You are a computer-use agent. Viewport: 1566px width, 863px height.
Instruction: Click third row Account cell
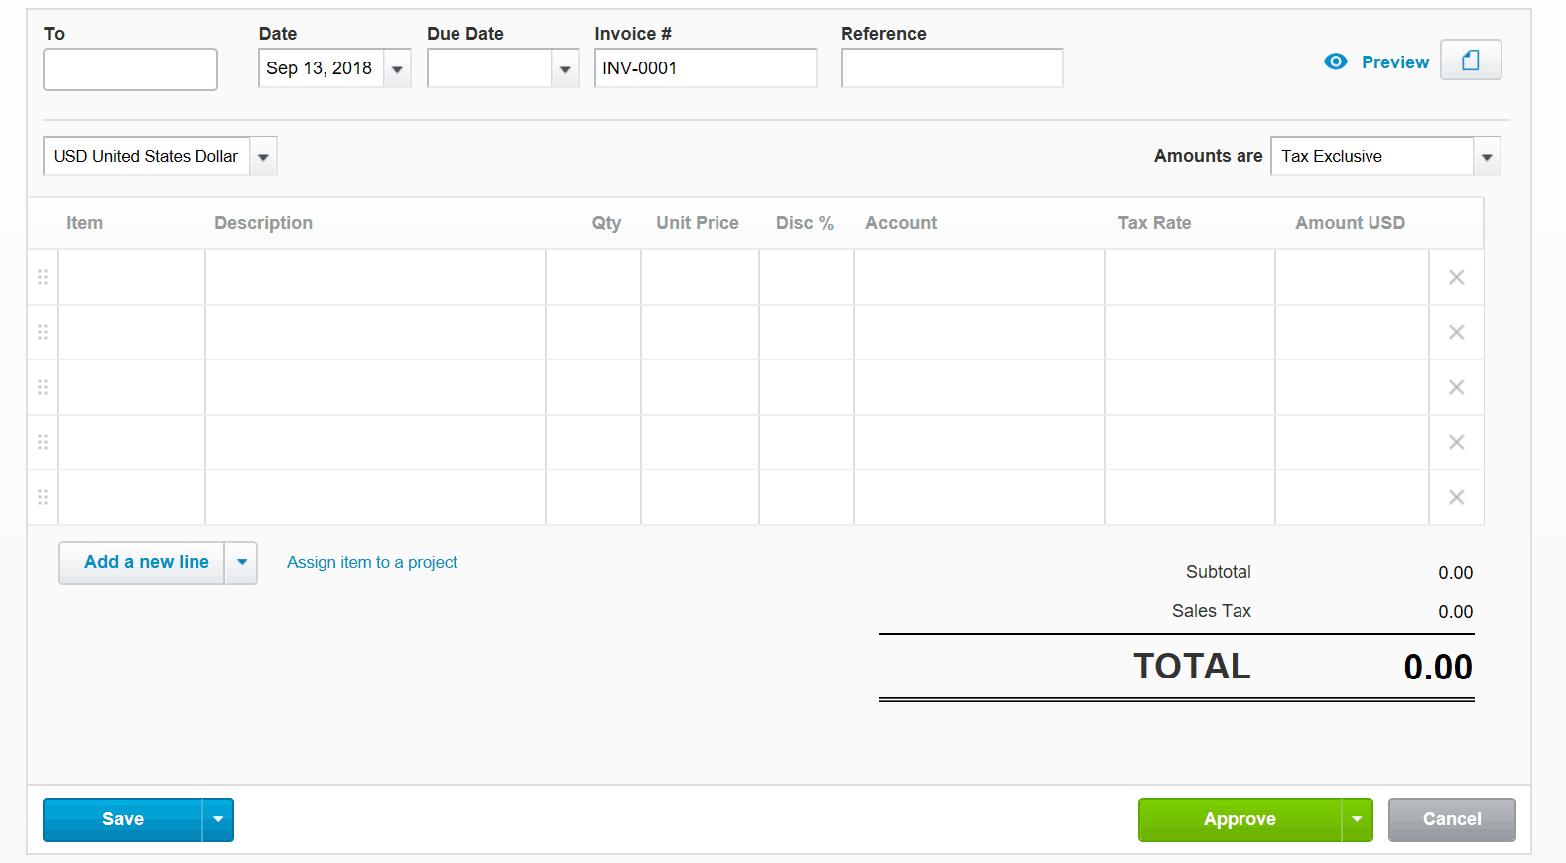tap(979, 387)
